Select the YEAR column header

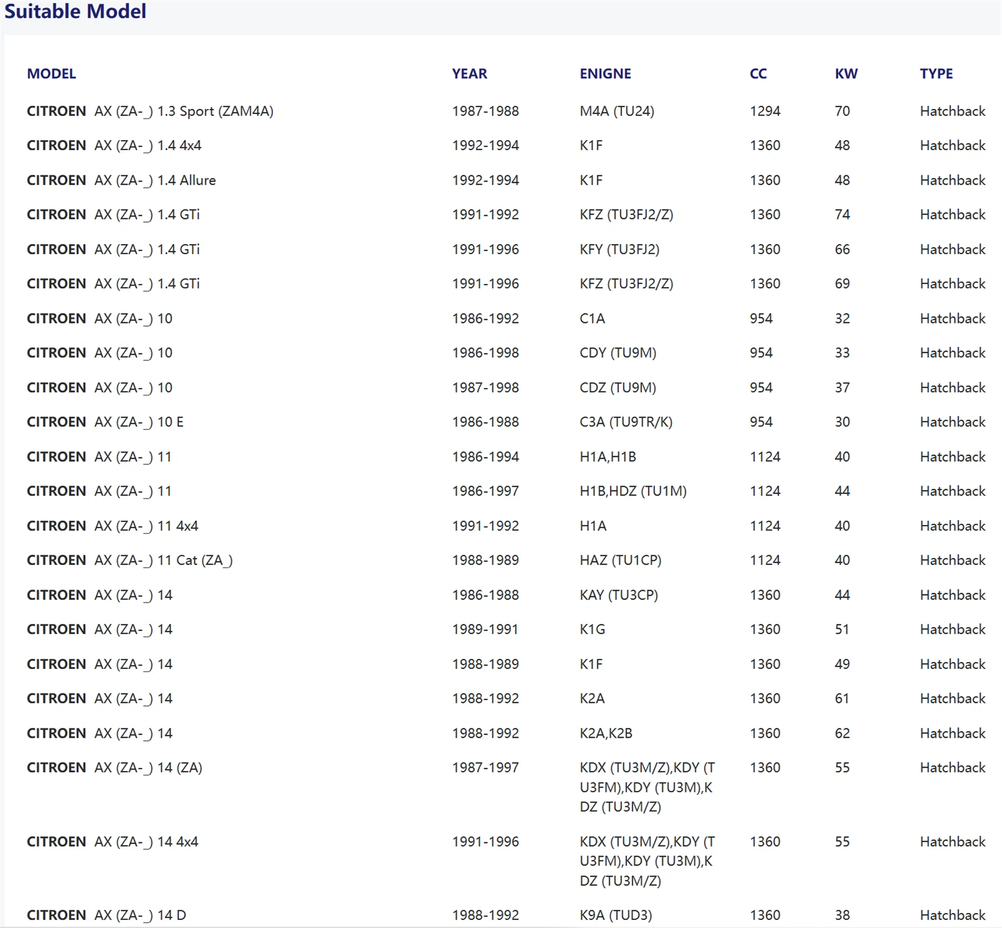(x=470, y=74)
